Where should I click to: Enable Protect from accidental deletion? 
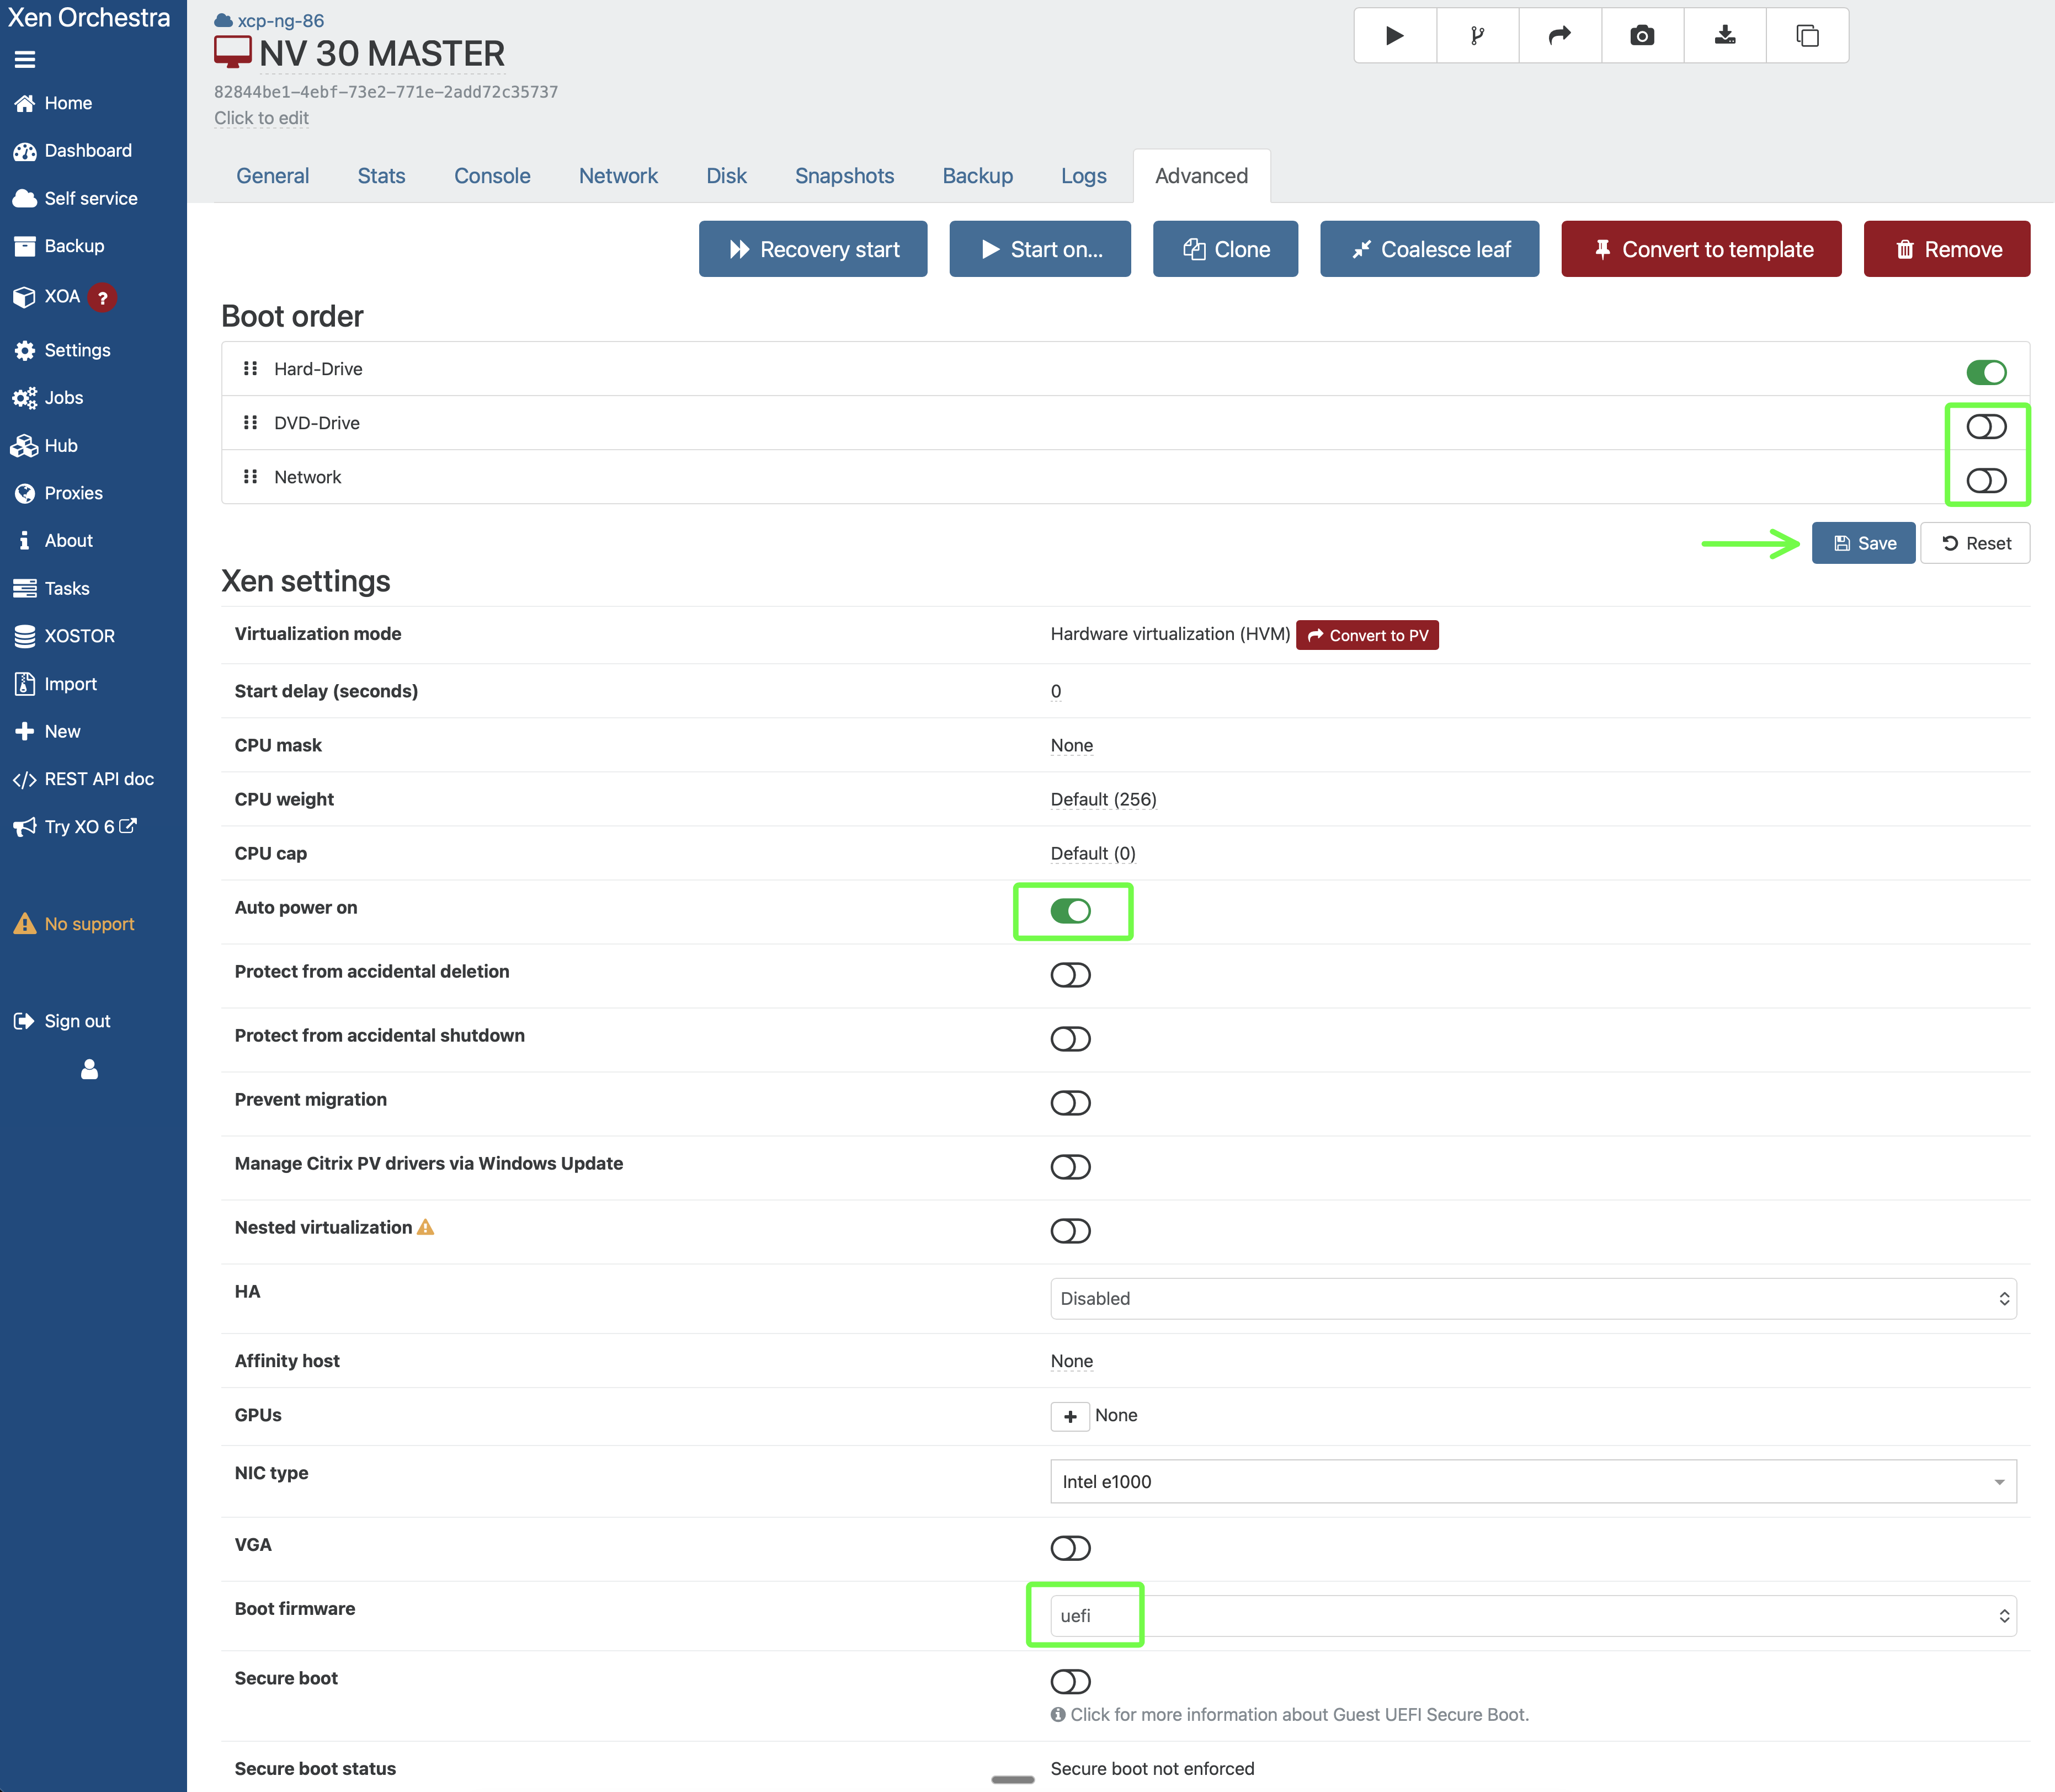point(1070,975)
